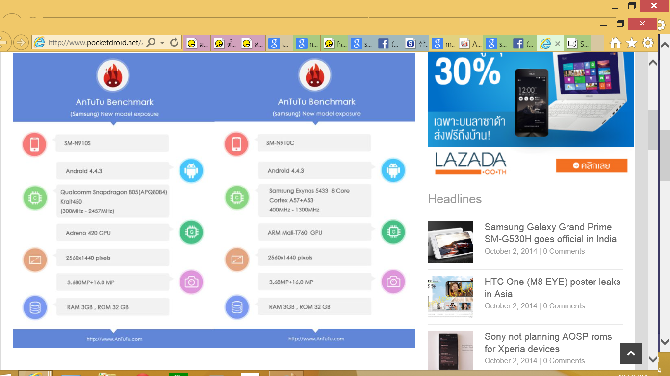Click the outer window scrollbar down arrow
This screenshot has height=376, width=670.
[665, 342]
